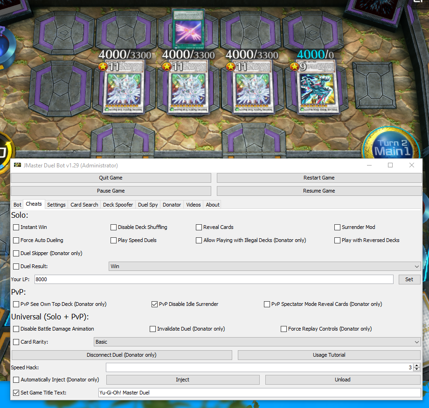Click the JMaster Duel Bot title bar icon

pyautogui.click(x=18, y=165)
